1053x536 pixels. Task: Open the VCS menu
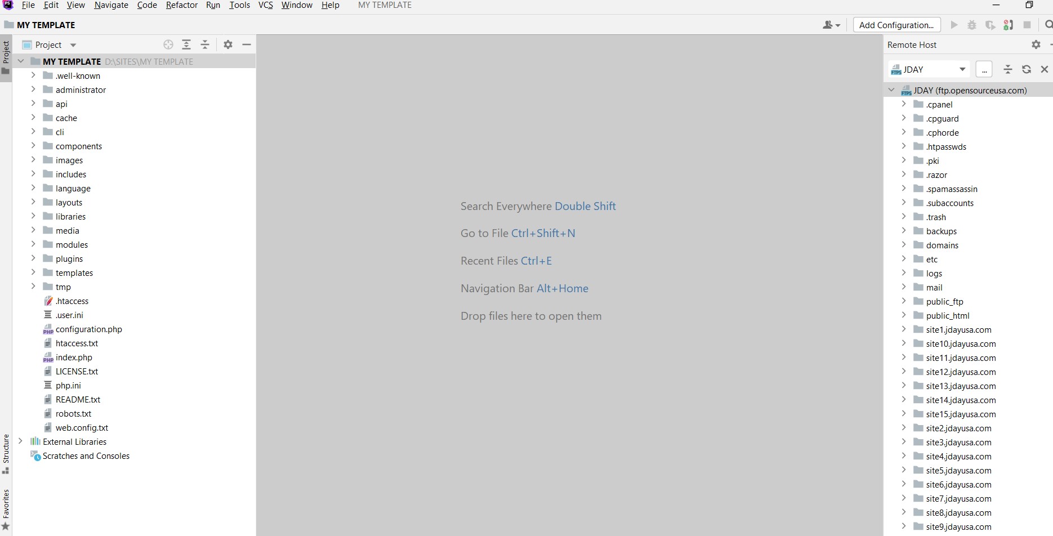click(265, 5)
